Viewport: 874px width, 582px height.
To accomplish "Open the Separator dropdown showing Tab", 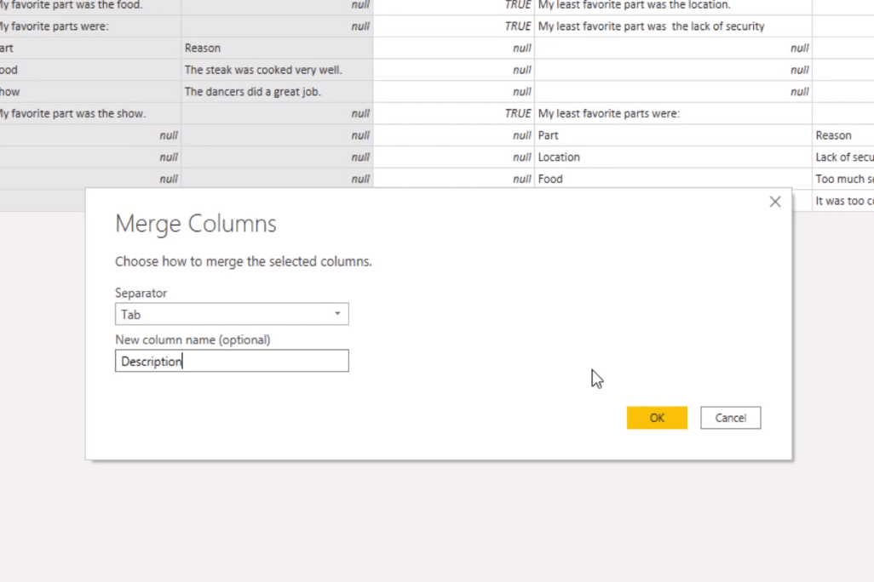I will point(232,314).
